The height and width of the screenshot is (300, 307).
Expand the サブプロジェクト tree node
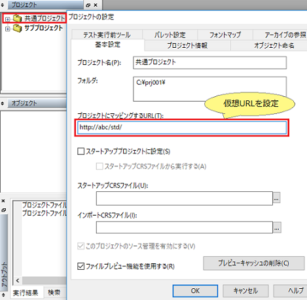(x=8, y=29)
